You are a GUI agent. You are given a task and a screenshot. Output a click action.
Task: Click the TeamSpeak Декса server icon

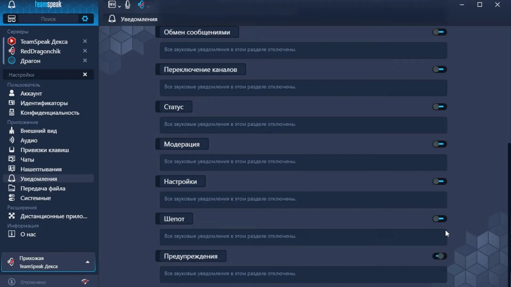(x=11, y=41)
